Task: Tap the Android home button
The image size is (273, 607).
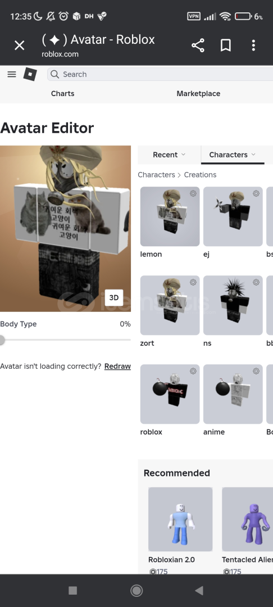Action: click(136, 590)
